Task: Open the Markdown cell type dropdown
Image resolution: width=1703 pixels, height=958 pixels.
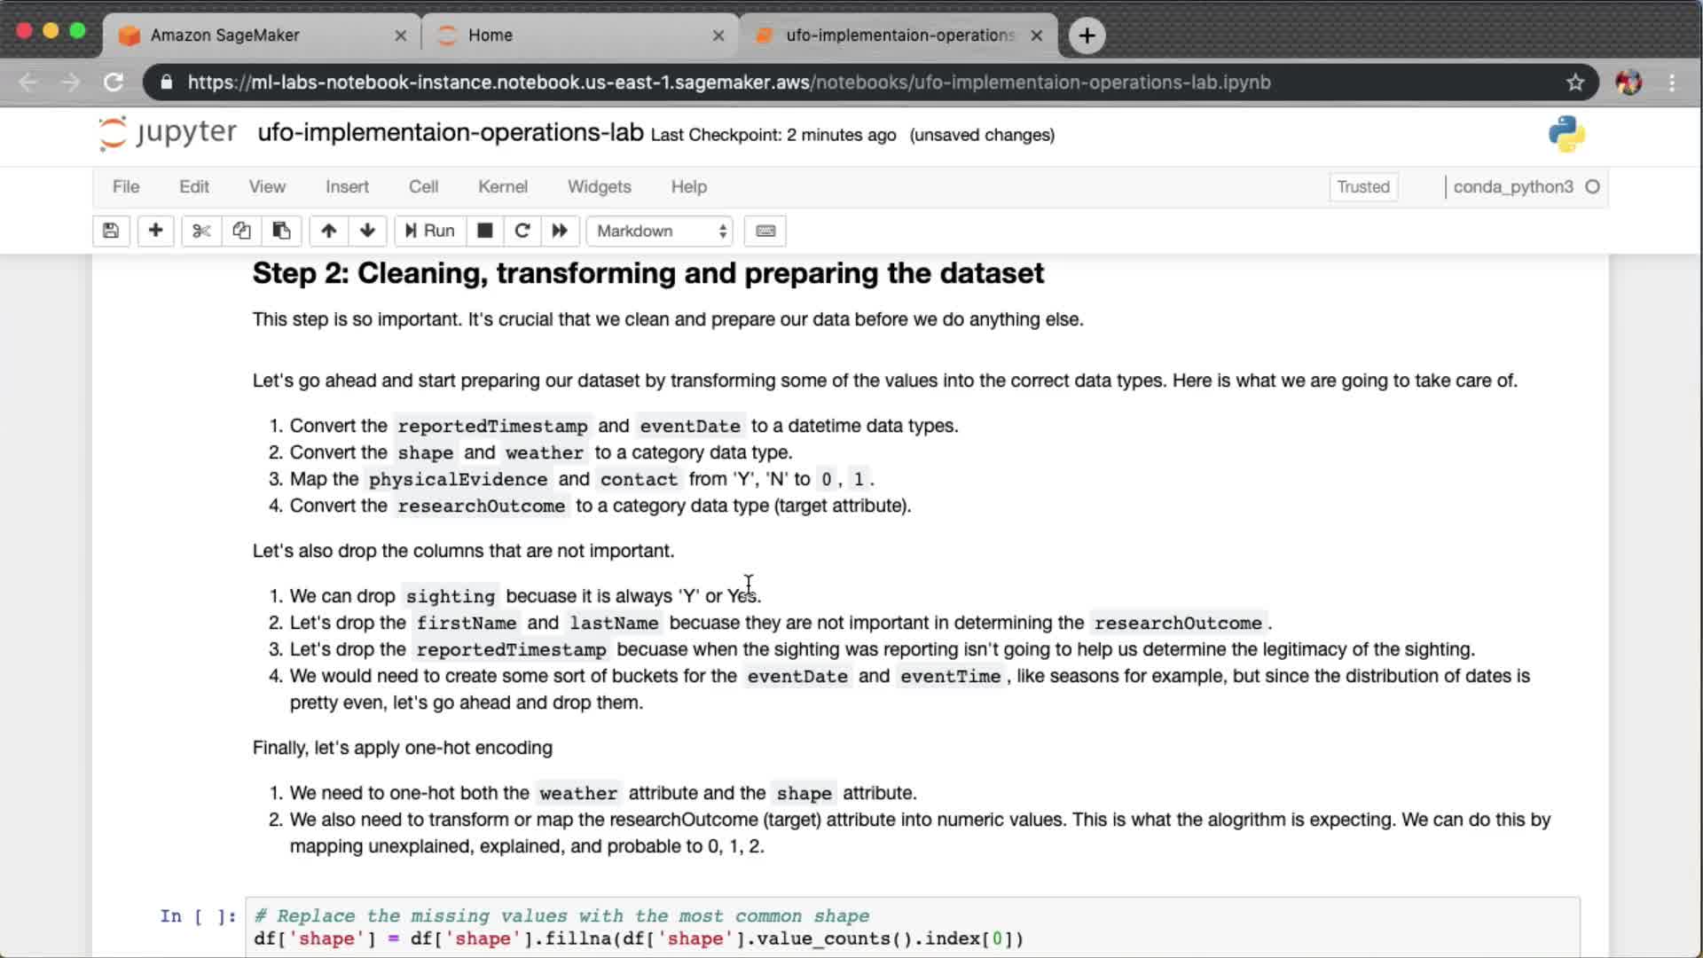Action: pyautogui.click(x=661, y=231)
